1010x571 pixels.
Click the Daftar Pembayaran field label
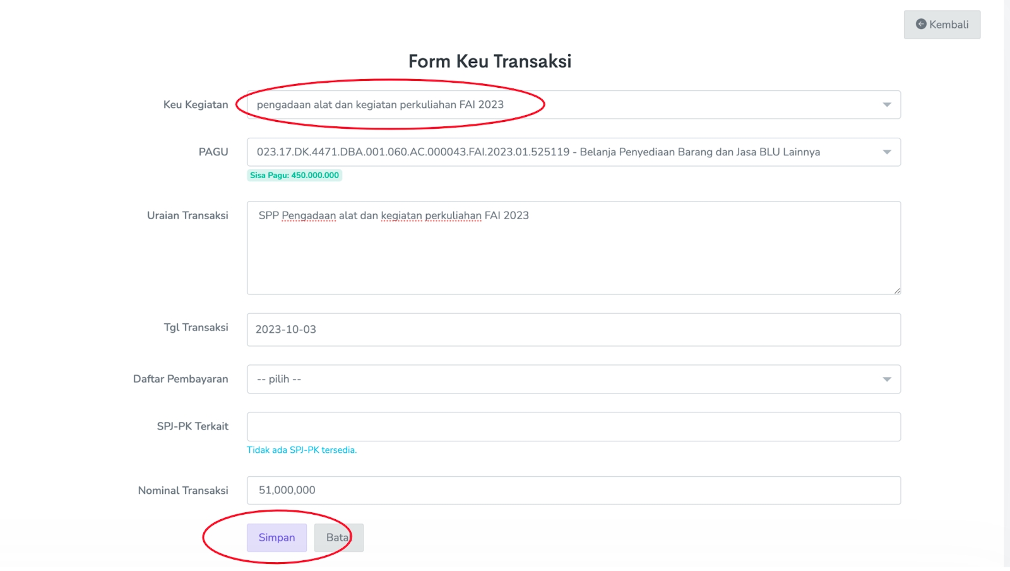[181, 379]
